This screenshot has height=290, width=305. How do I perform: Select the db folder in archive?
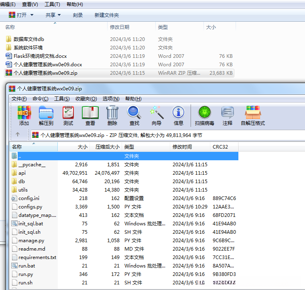coord(22,182)
